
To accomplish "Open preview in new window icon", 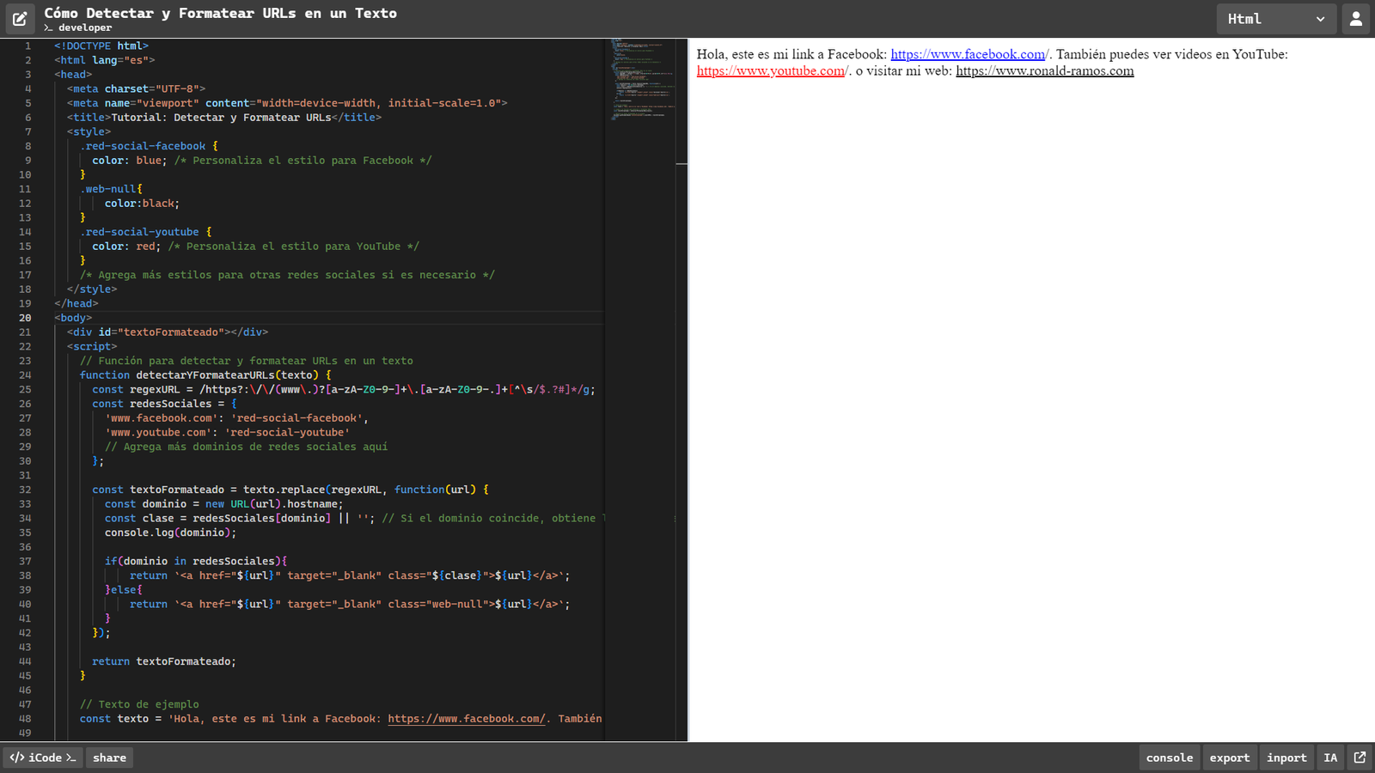I will (x=1360, y=758).
